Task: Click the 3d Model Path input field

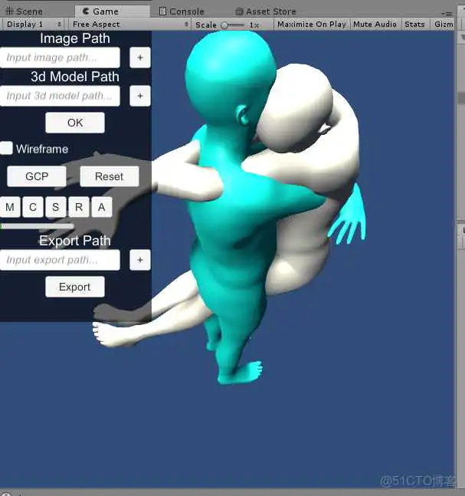Action: (60, 96)
